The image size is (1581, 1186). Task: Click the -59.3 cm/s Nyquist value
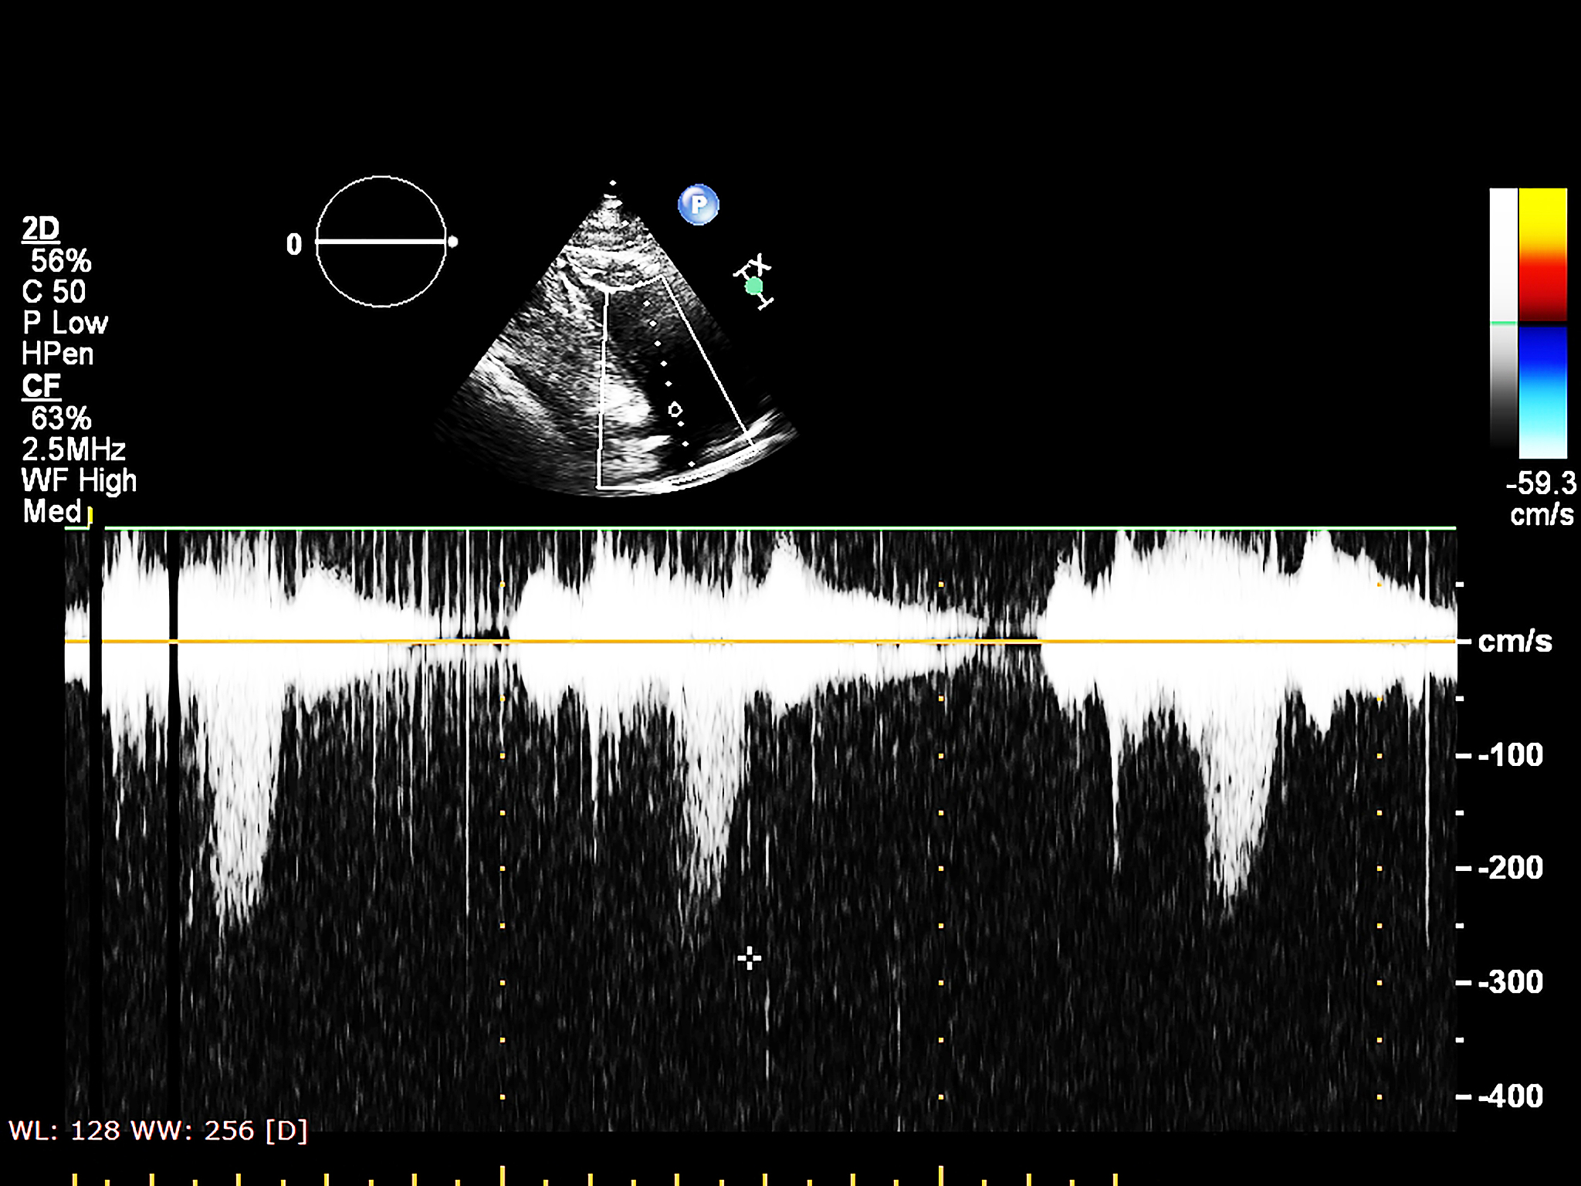(1541, 484)
